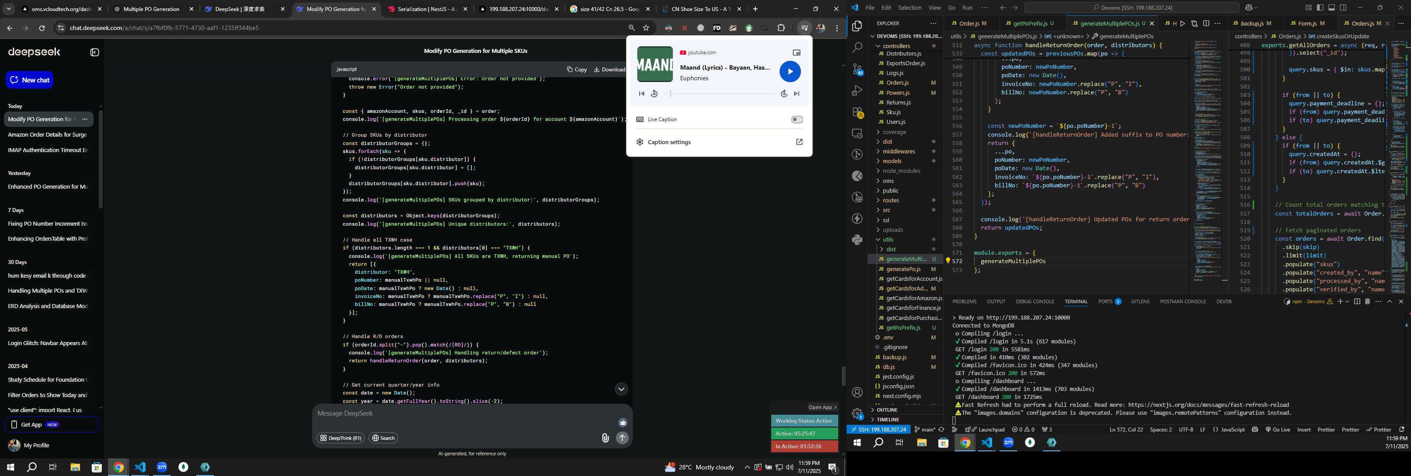This screenshot has width=1411, height=476.
Task: Open the Run menu in VS Code
Action: [967, 7]
